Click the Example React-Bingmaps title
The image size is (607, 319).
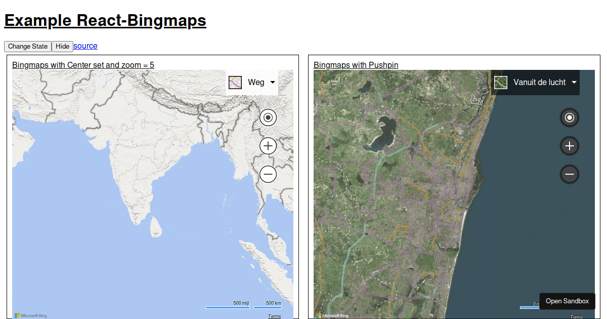point(105,21)
